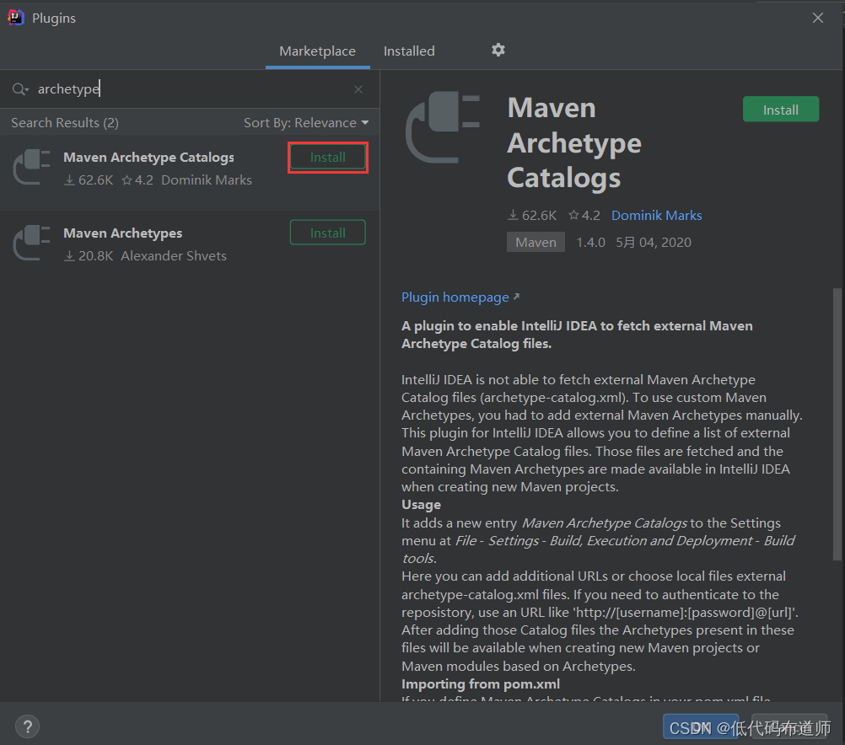Install Maven Archetype Catalogs from results list

coord(328,158)
